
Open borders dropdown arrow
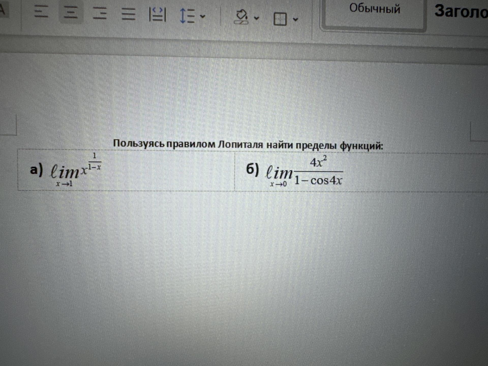[x=295, y=19]
